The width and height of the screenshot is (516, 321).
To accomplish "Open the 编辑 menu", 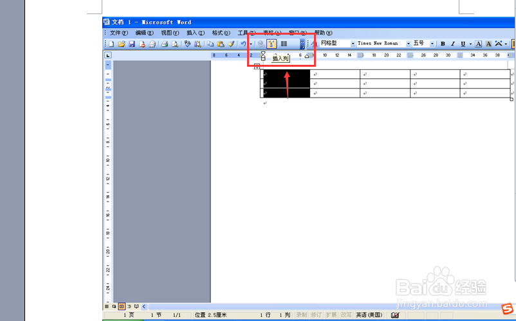I will click(x=145, y=33).
